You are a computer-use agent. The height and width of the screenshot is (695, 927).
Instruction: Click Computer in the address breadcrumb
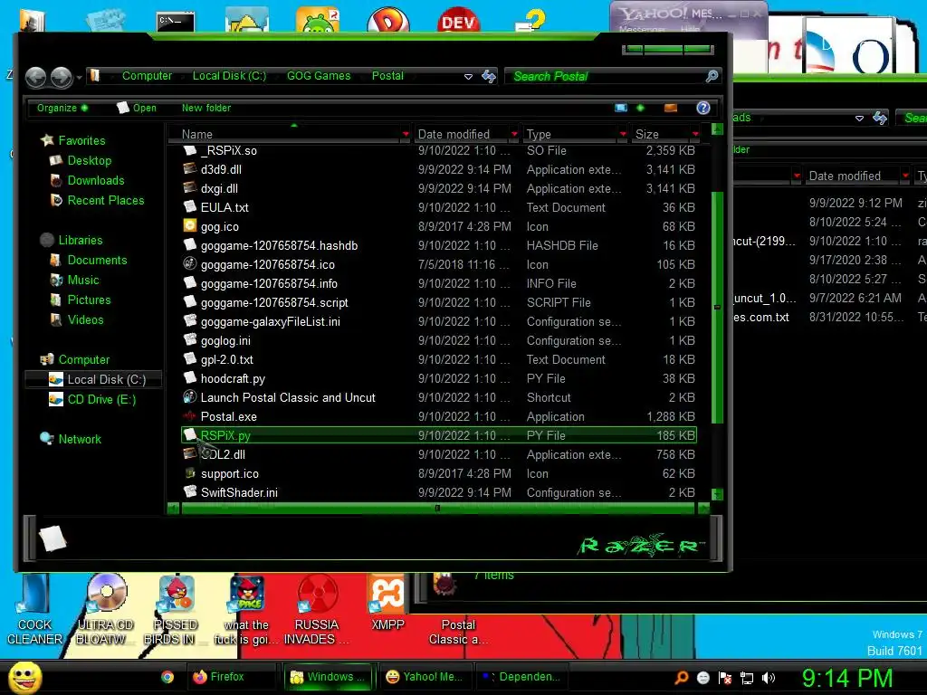[x=147, y=76]
